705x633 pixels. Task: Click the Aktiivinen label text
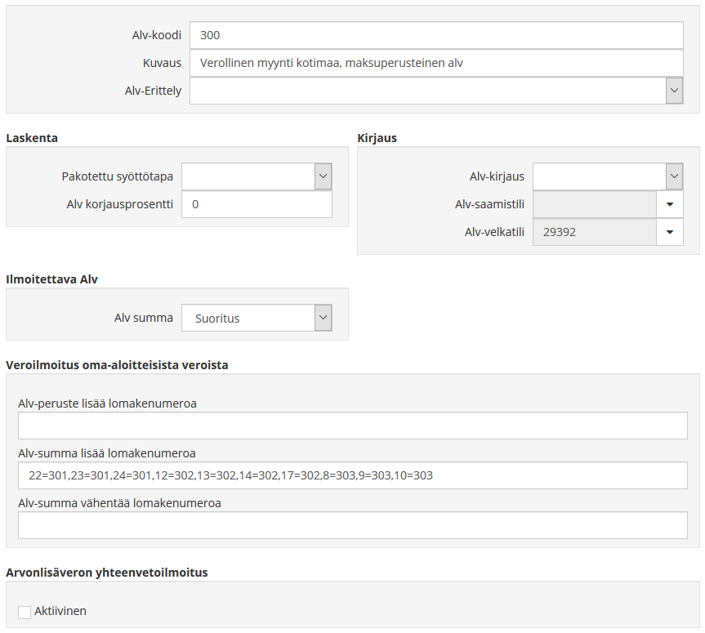pos(60,611)
